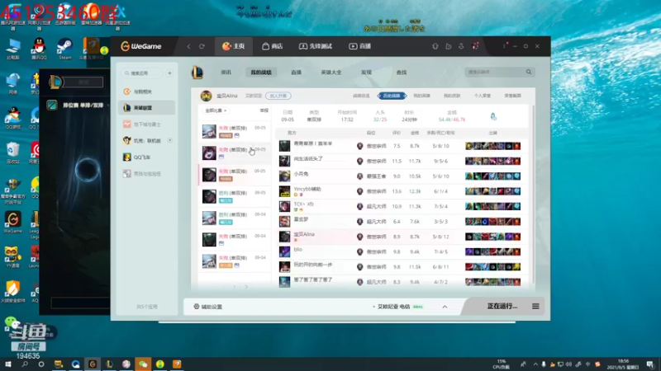
Task: Click the WeChat icon in taskbar
Action: coord(143,364)
